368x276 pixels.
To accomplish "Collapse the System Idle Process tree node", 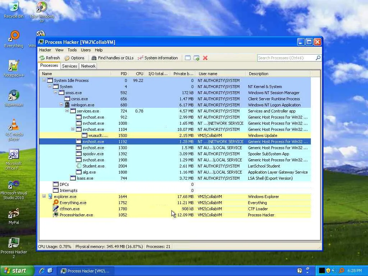I will click(44, 80).
